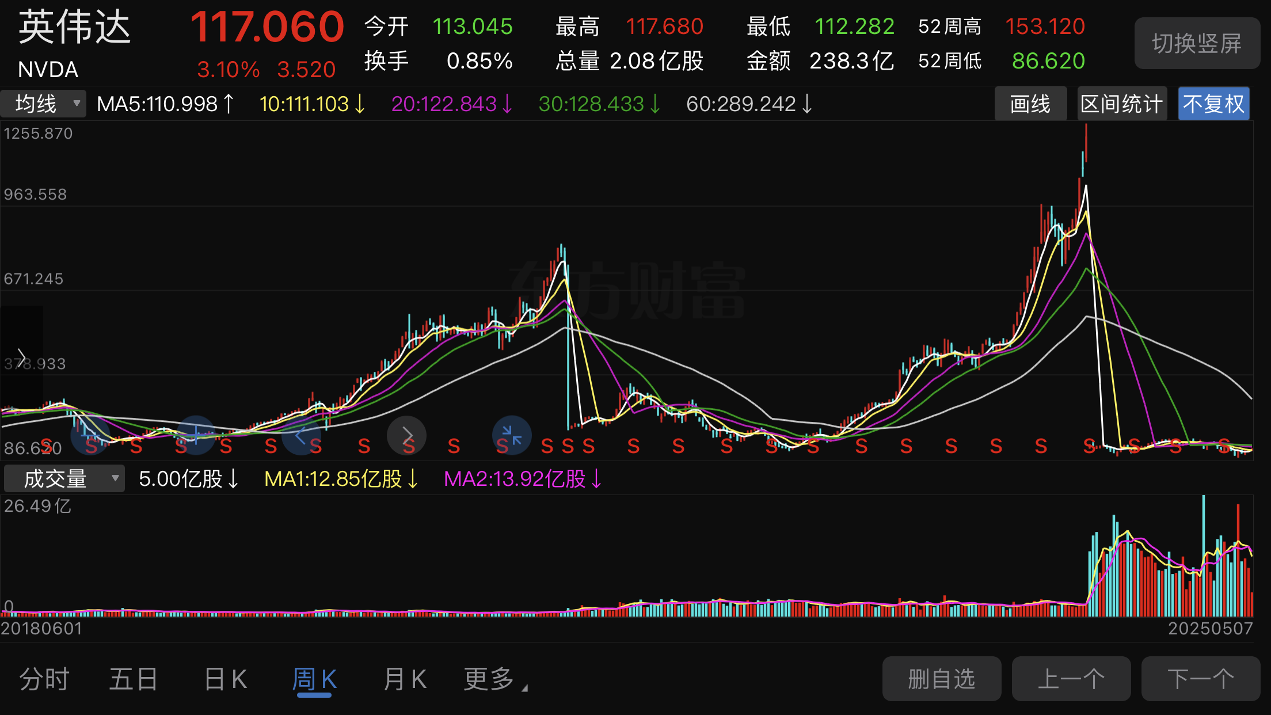Image resolution: width=1271 pixels, height=715 pixels.
Task: Tap the 1255.870 price axis label
Action: (38, 134)
